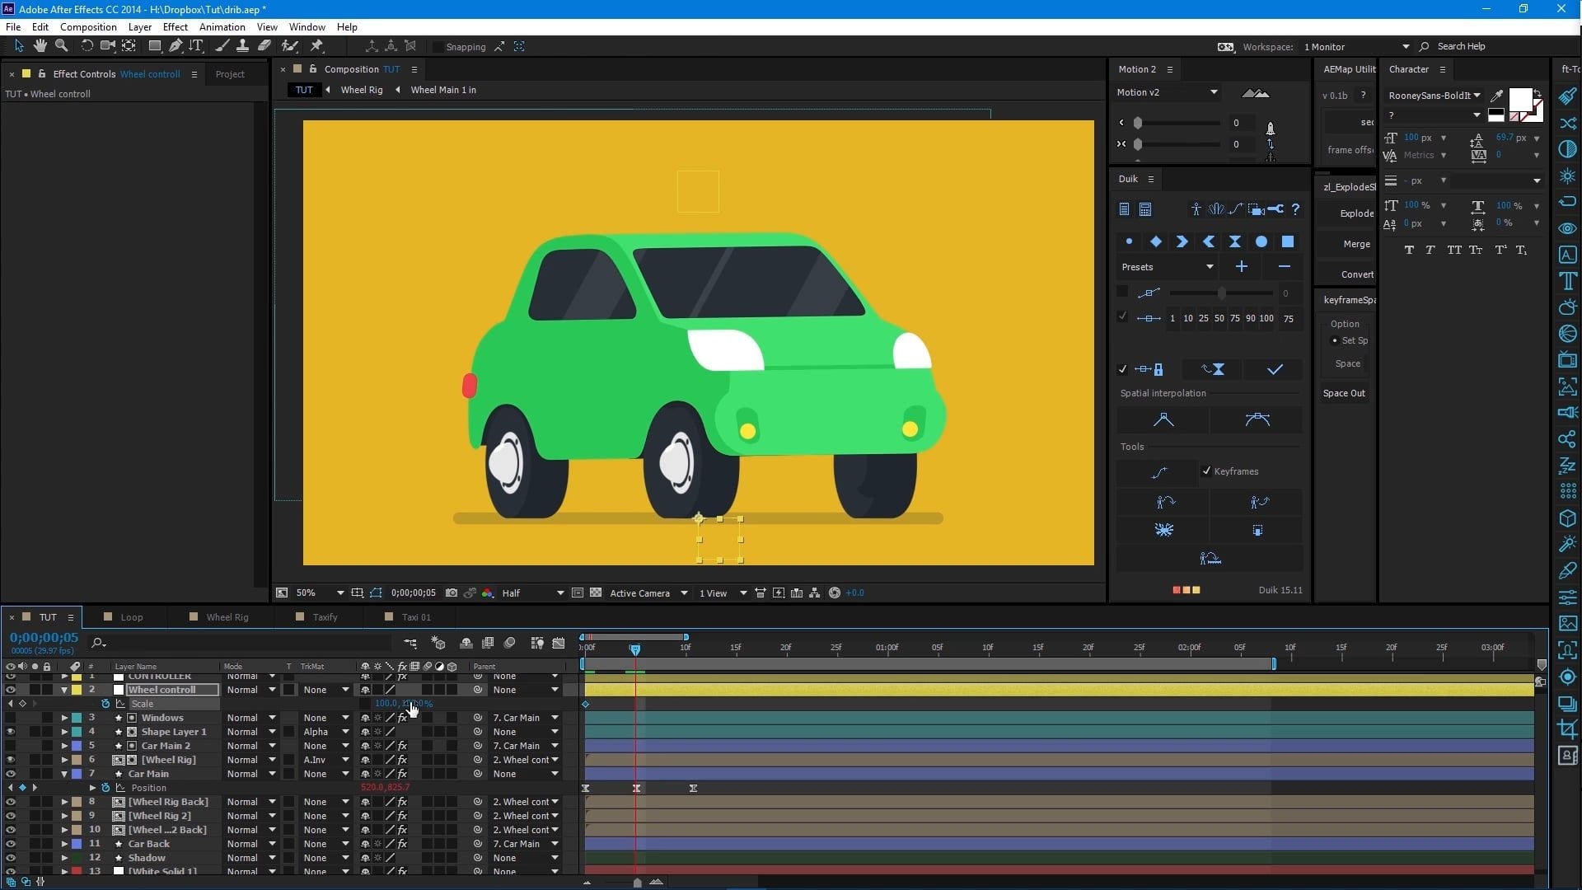This screenshot has height=890, width=1582.
Task: Toggle visibility of Car Main layer
Action: click(10, 774)
